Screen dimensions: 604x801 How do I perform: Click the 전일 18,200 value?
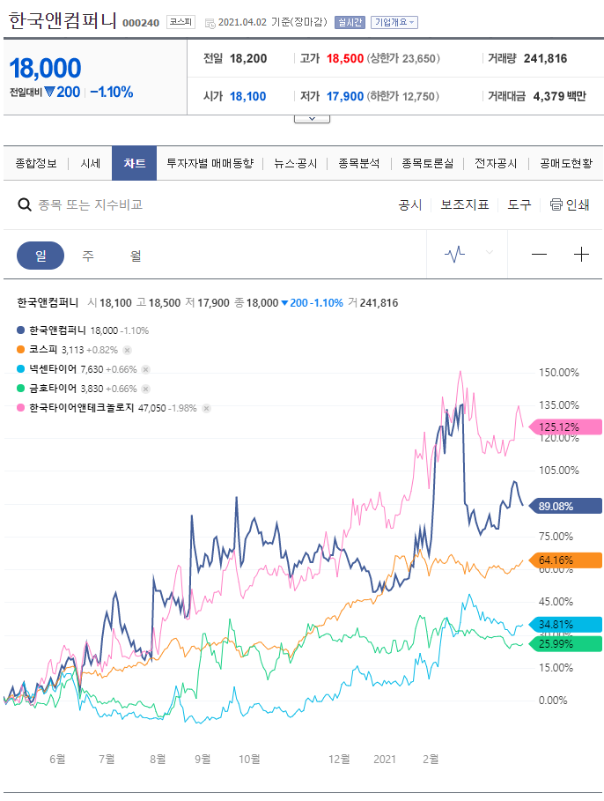coord(248,59)
